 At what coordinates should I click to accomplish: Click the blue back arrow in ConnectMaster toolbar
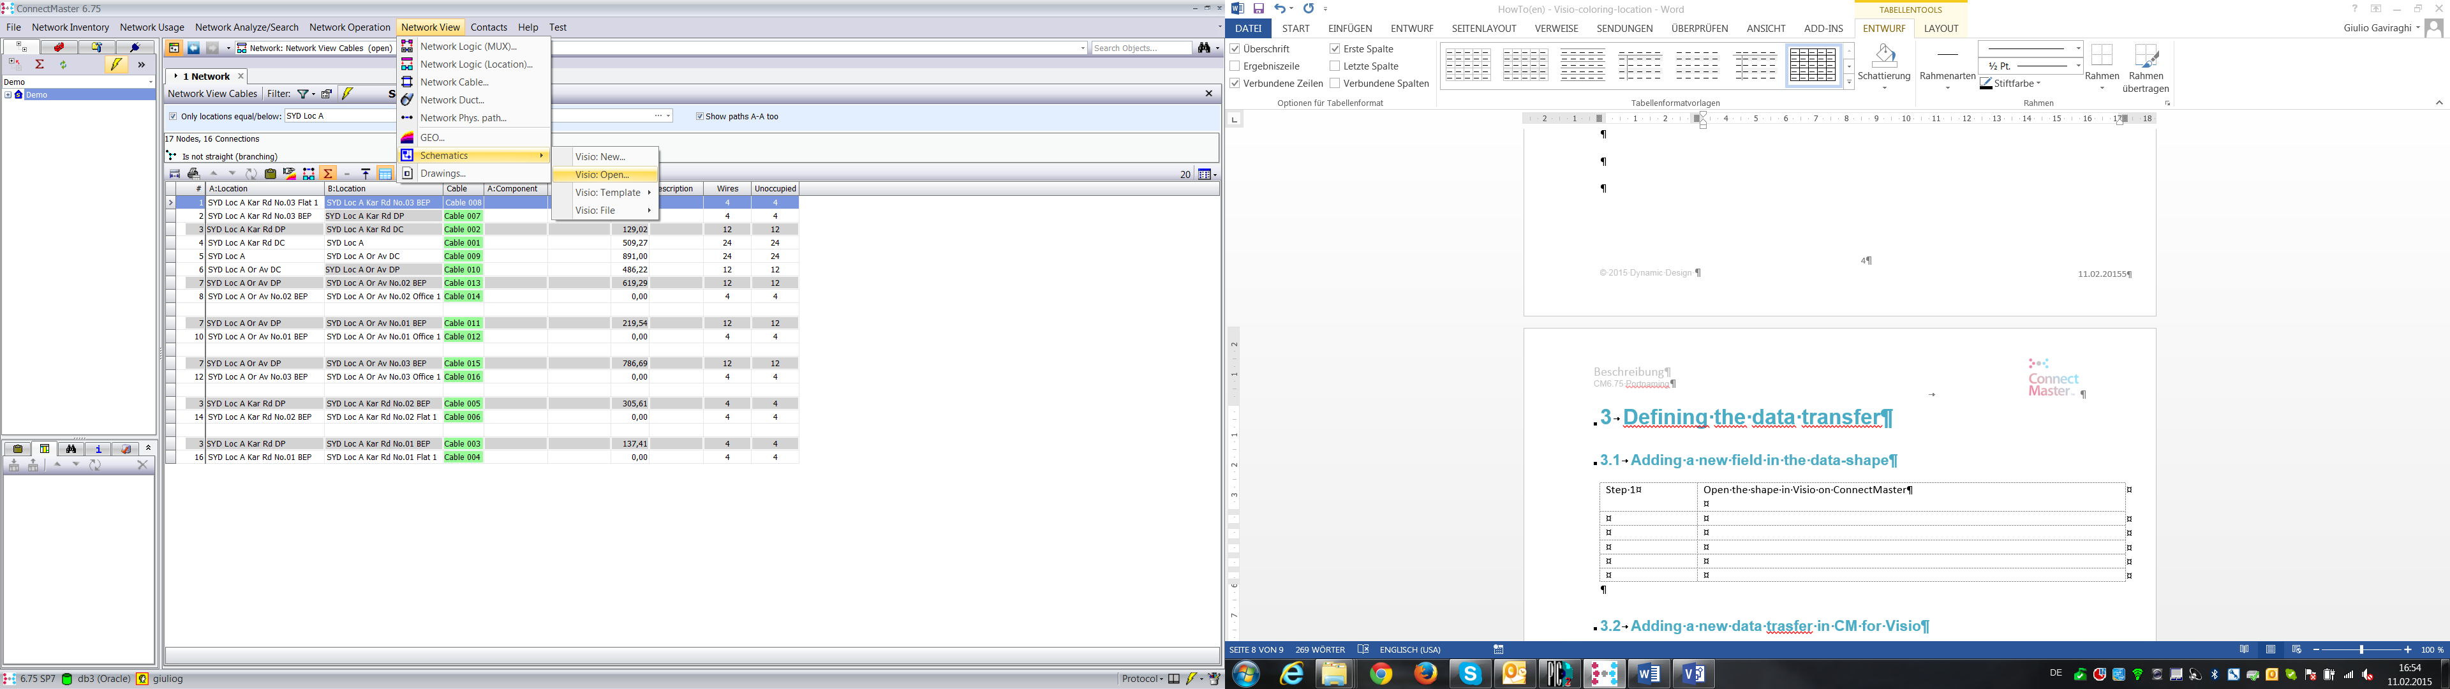[193, 48]
